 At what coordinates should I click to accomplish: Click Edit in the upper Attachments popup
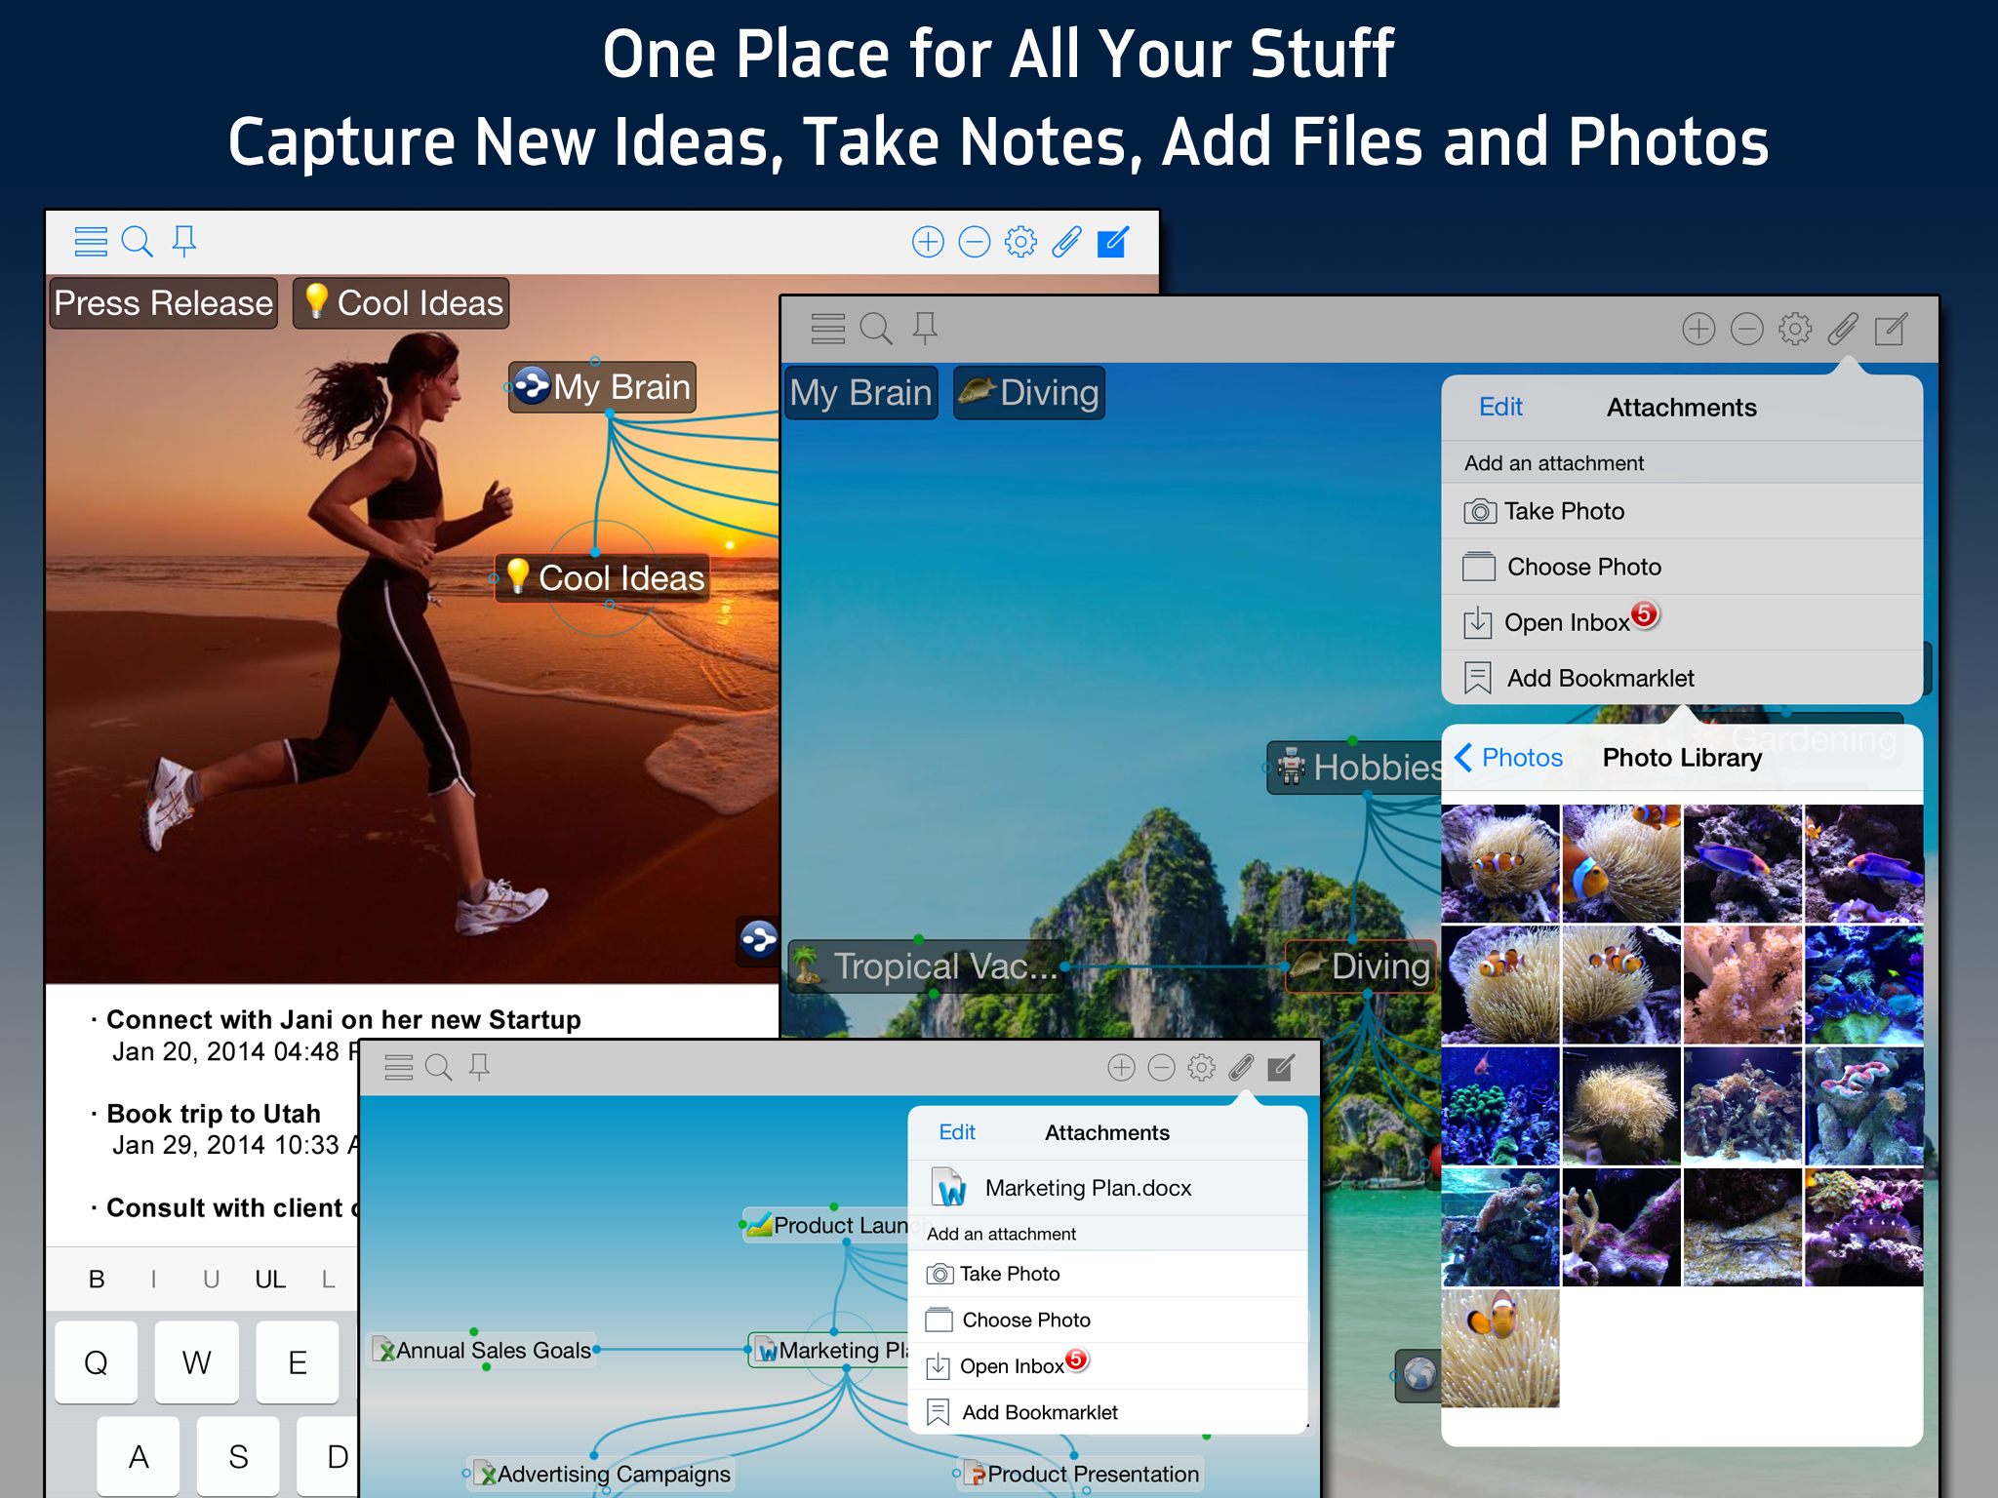click(1499, 408)
